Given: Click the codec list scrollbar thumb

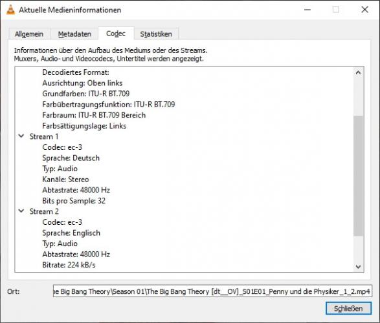Looking at the screenshot, I should pos(358,176).
